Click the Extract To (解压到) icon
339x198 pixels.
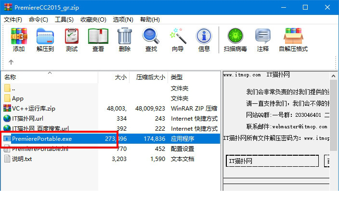point(45,36)
